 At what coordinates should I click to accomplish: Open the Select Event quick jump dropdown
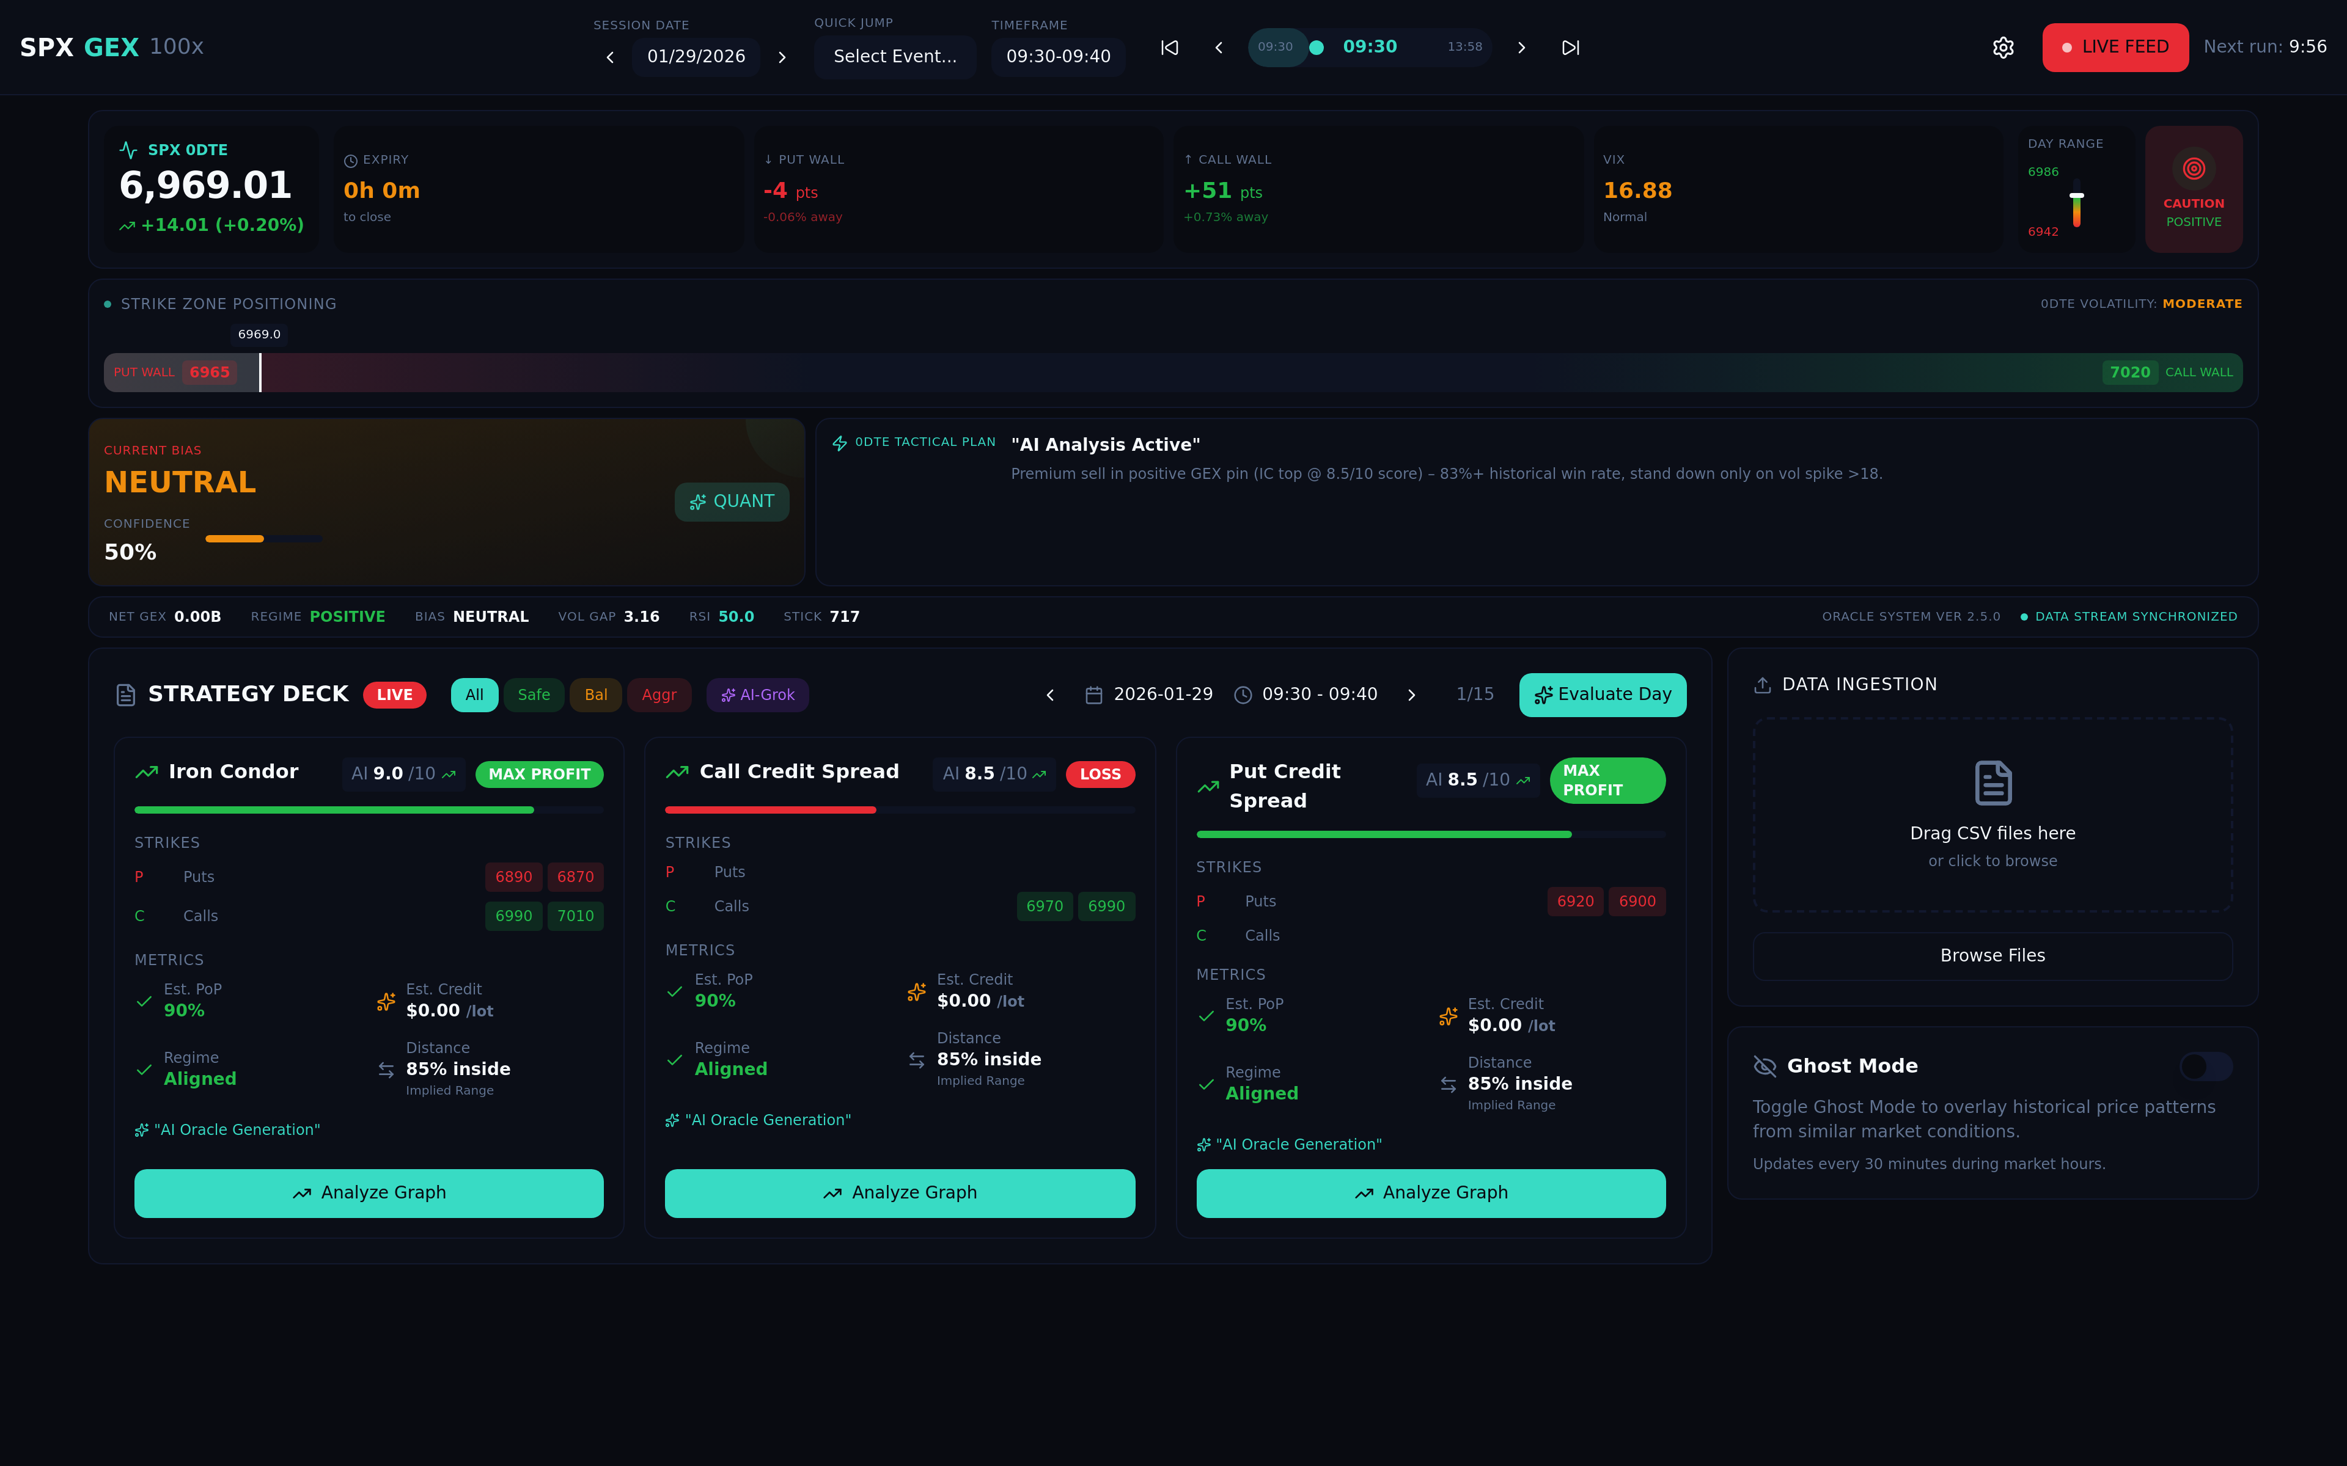click(894, 57)
